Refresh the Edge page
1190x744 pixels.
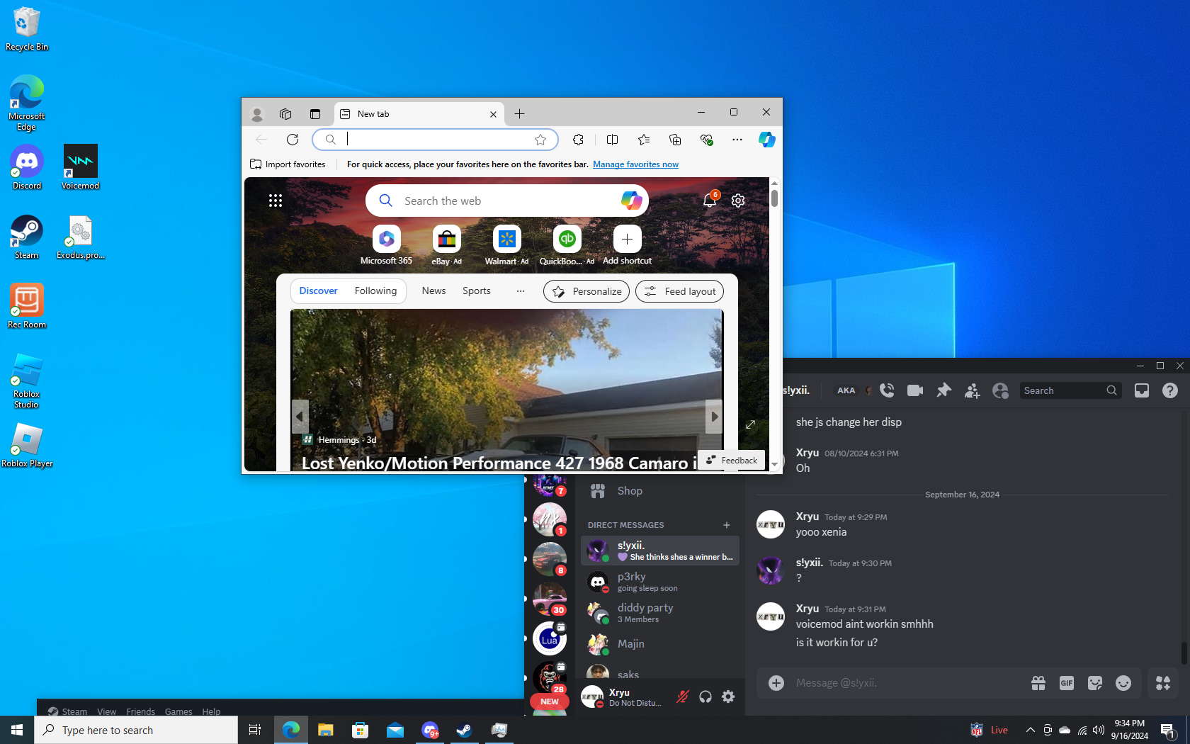(x=293, y=140)
